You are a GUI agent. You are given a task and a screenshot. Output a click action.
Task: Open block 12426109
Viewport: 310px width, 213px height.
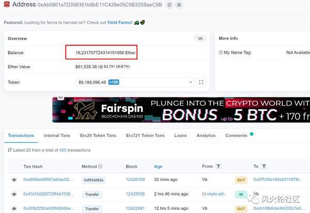click(135, 179)
